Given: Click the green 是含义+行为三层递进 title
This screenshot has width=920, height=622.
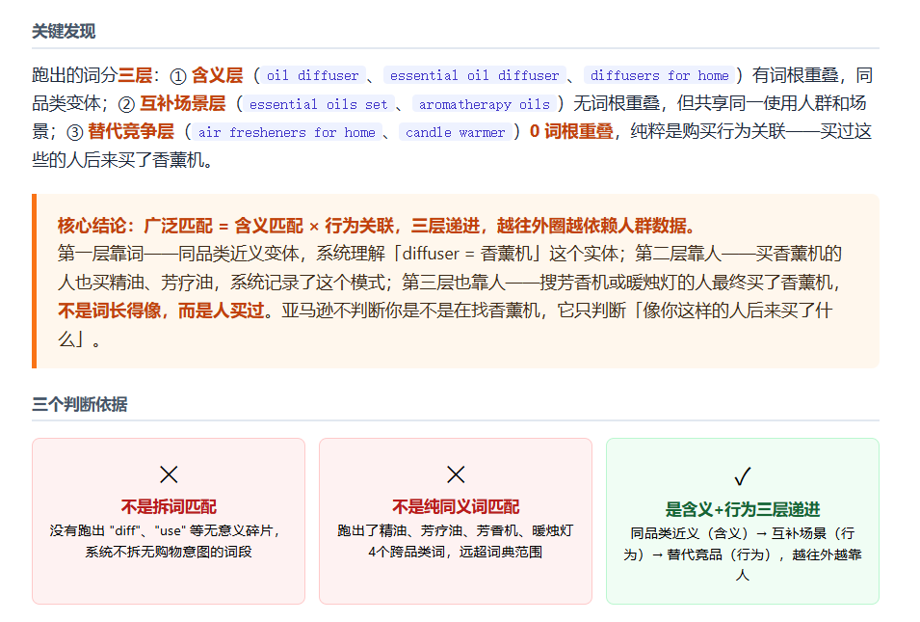Looking at the screenshot, I should click(743, 508).
